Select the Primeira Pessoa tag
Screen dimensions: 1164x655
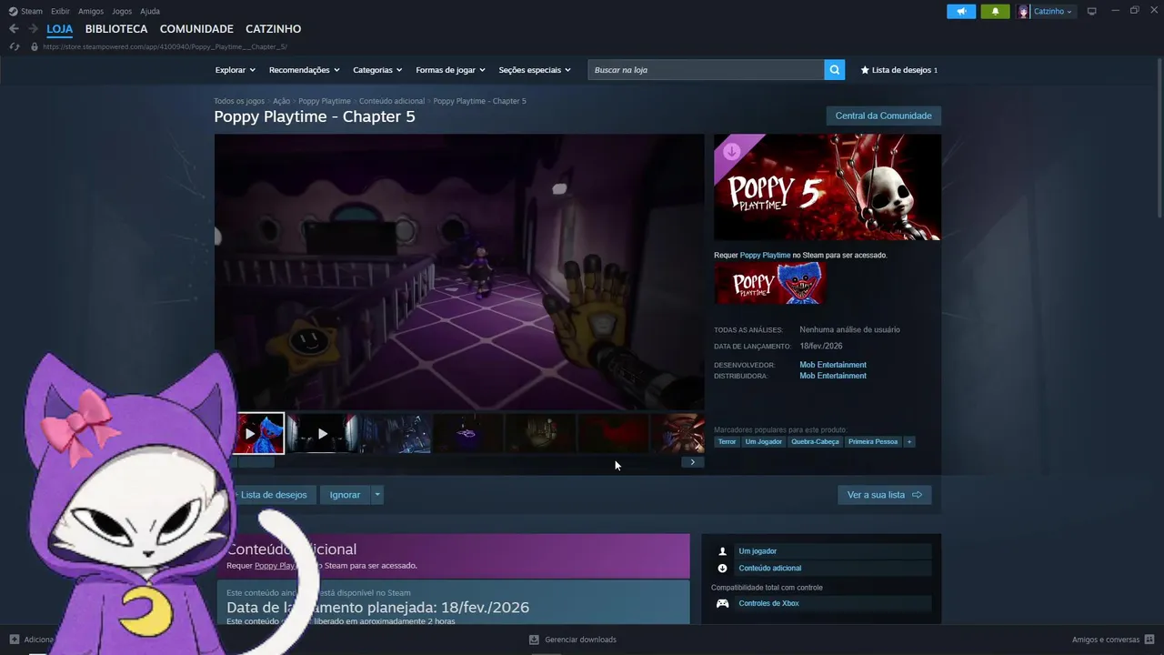[x=873, y=442]
